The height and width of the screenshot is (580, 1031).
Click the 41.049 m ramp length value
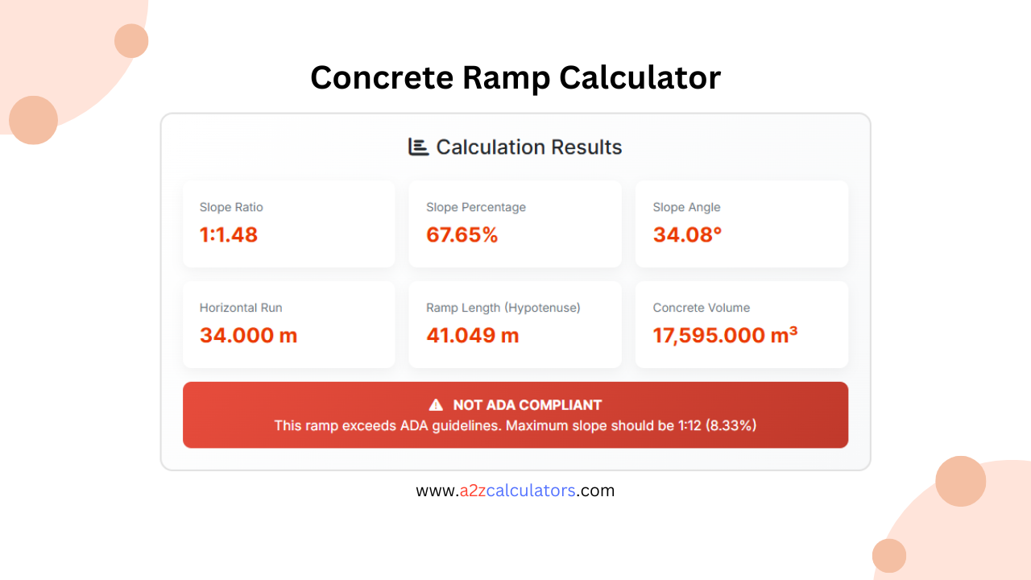click(x=472, y=336)
